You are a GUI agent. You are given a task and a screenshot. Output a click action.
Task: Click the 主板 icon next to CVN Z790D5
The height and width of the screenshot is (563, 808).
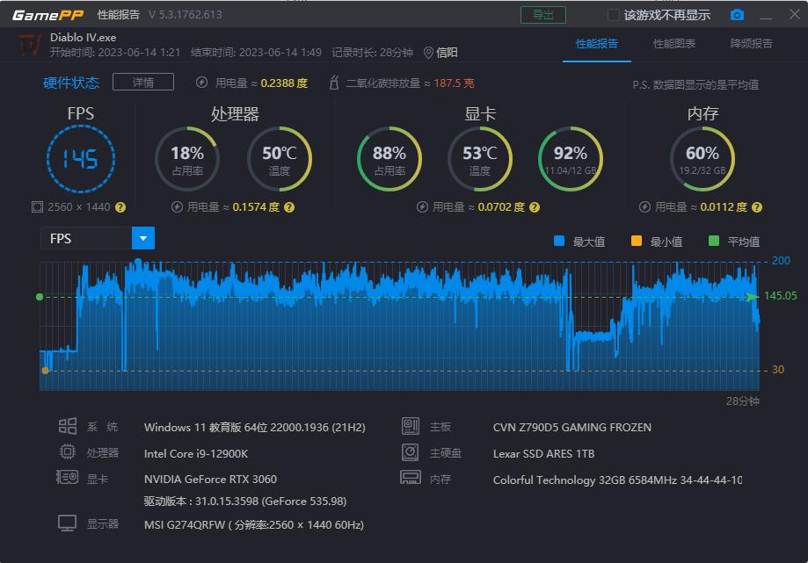click(x=411, y=426)
